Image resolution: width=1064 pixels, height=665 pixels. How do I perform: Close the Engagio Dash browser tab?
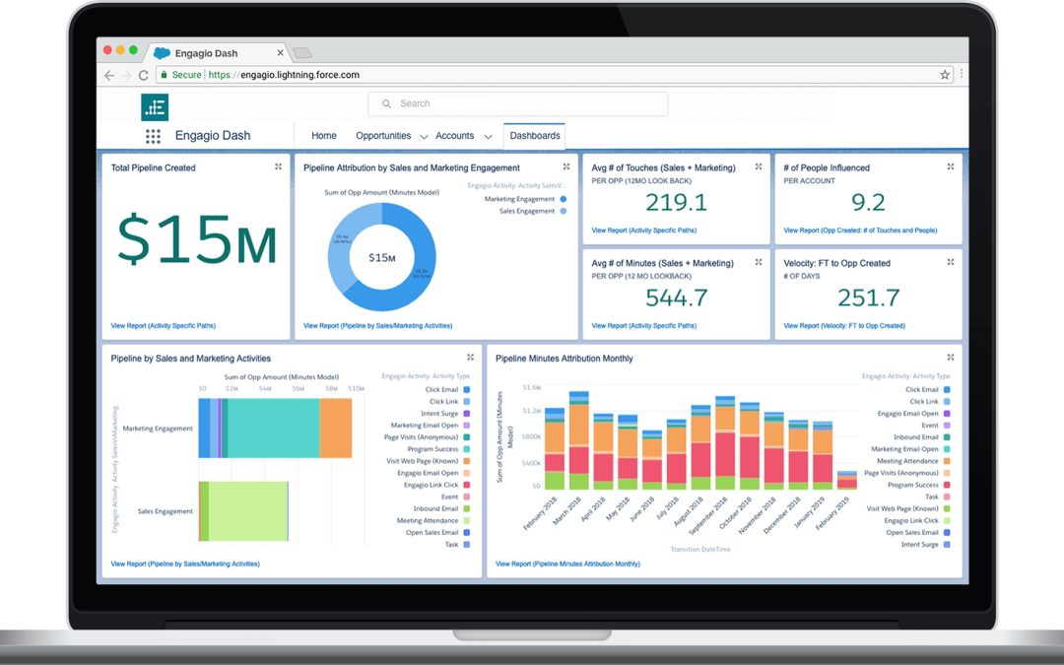(x=280, y=53)
